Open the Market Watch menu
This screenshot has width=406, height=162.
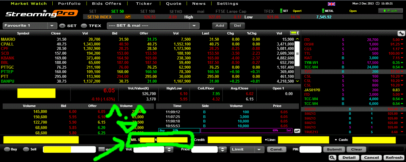(x=29, y=4)
